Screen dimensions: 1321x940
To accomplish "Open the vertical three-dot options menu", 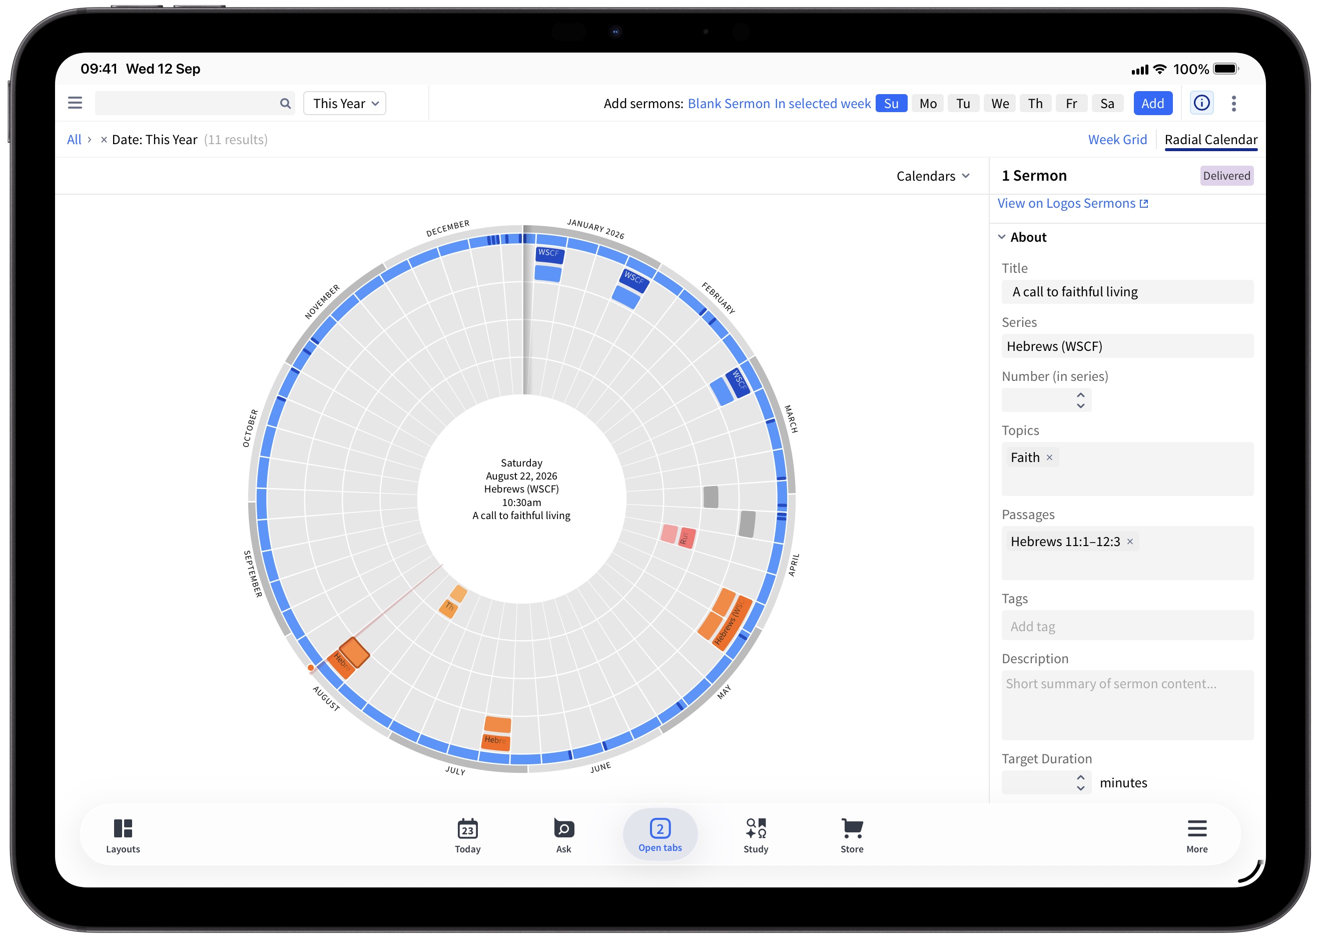I will [x=1233, y=104].
